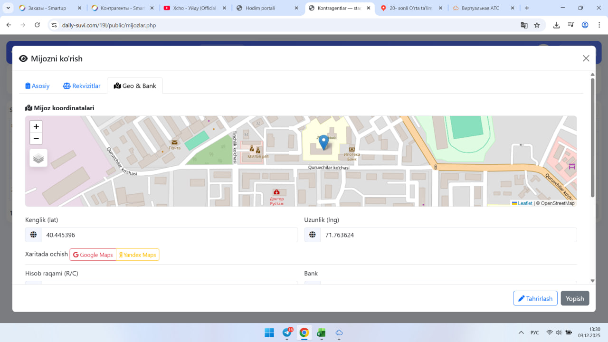Open the media controls icon in toolbar
Image resolution: width=608 pixels, height=342 pixels.
pyautogui.click(x=571, y=25)
